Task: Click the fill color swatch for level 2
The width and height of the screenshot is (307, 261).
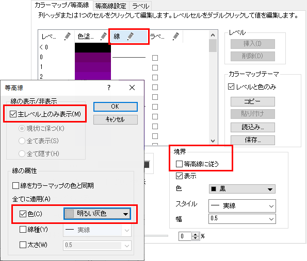Action: coord(93,76)
